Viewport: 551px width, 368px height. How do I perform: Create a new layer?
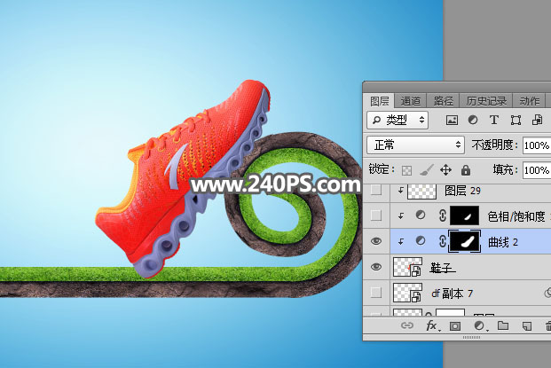tap(527, 326)
